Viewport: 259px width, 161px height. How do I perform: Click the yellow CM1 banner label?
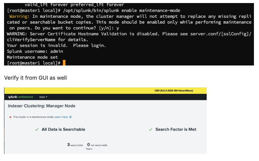174,91
